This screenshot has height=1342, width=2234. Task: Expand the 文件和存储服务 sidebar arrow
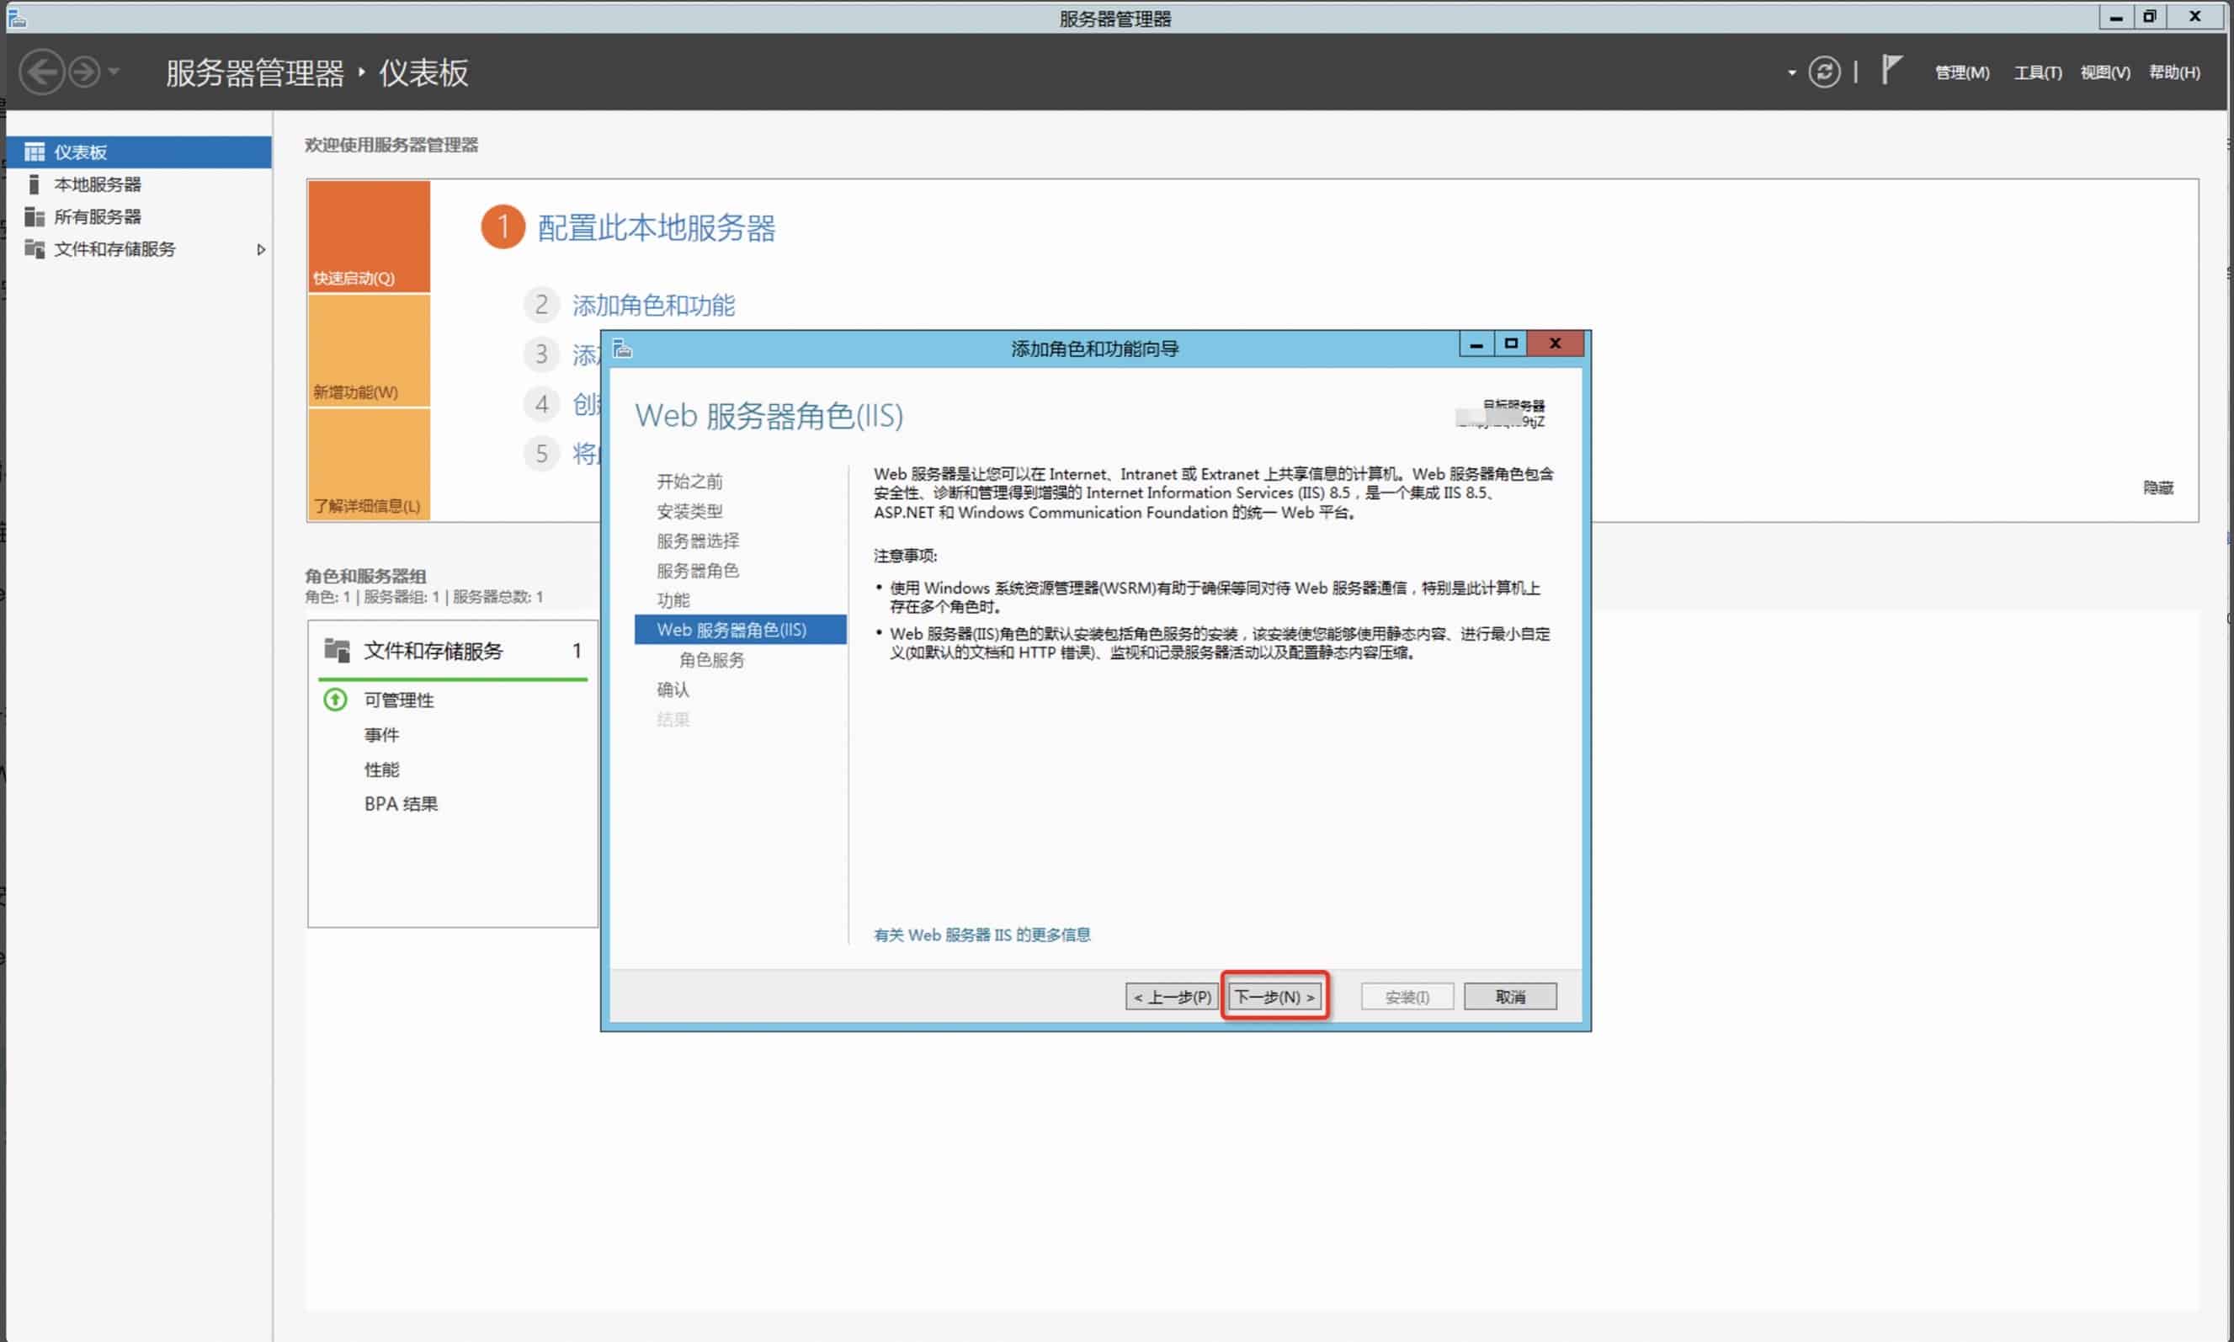coord(260,249)
